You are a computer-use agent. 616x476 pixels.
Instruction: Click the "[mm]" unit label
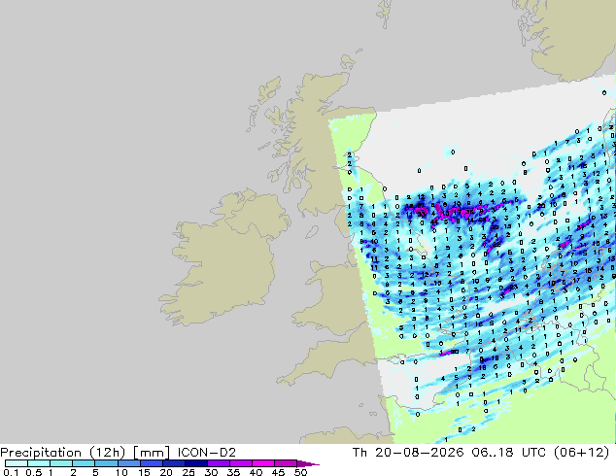(152, 453)
